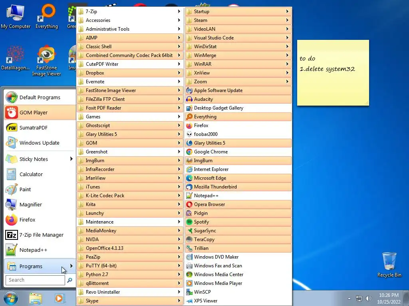Show hidden system tray icons
This screenshot has width=409, height=306.
click(x=349, y=298)
